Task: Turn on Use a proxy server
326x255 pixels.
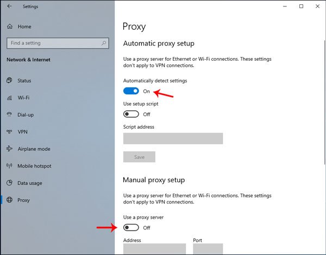Action: (x=131, y=227)
